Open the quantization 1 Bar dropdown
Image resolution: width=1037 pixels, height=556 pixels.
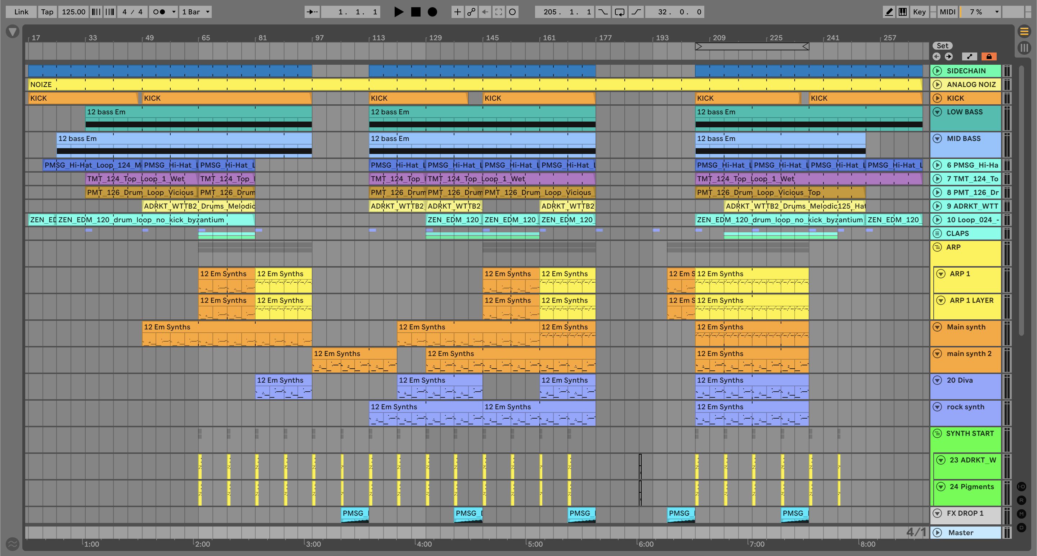pyautogui.click(x=196, y=12)
